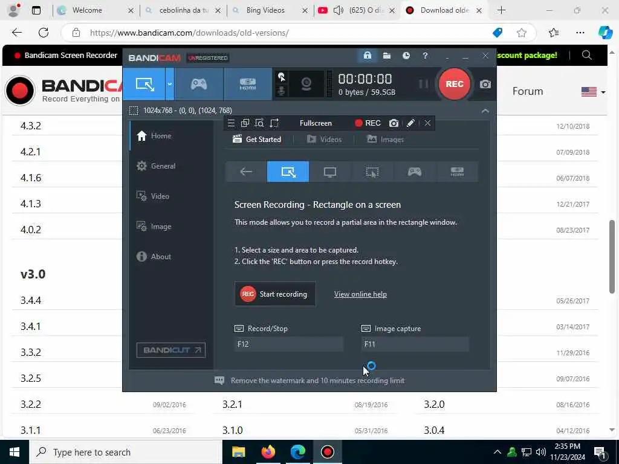This screenshot has width=619, height=464.
Task: Click the browser back arrow
Action: tap(16, 33)
